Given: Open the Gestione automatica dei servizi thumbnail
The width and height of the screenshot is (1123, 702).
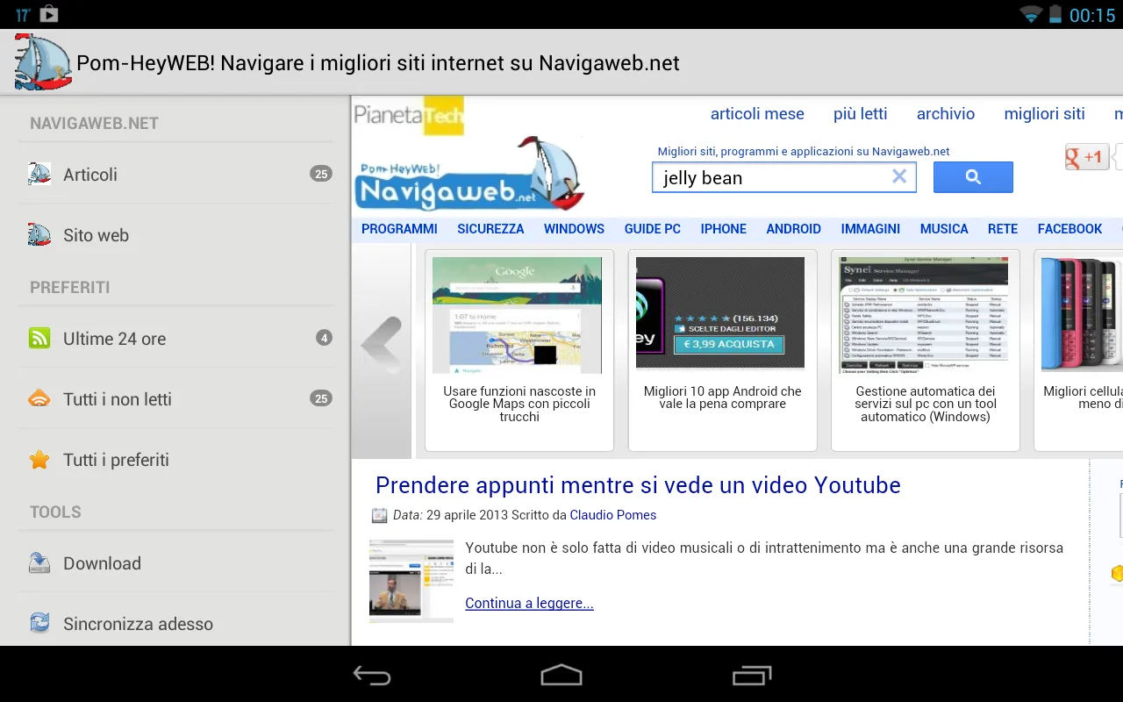Looking at the screenshot, I should 923,315.
